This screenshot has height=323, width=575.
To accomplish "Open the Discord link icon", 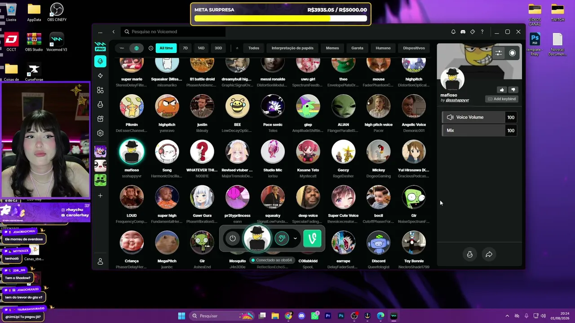I will [x=463, y=32].
